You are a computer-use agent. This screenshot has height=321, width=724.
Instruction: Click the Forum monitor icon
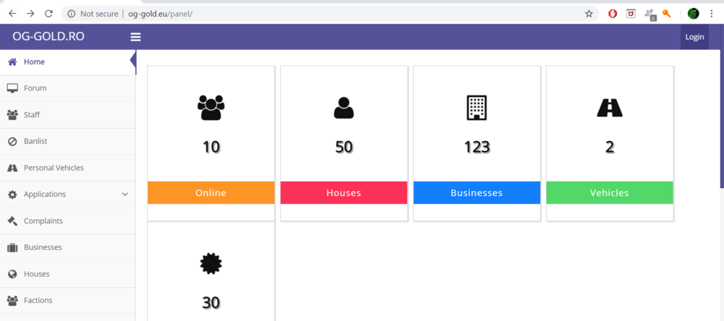12,88
